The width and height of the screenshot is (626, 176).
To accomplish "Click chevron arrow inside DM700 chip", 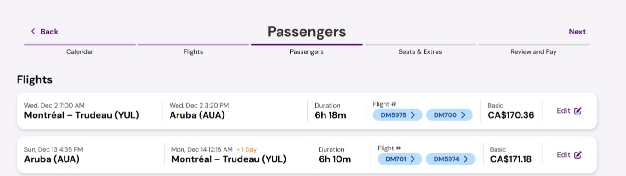I will coord(463,115).
